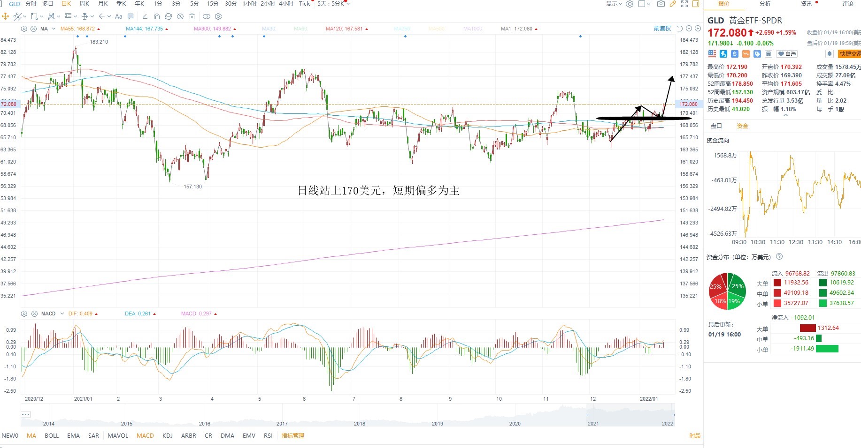Click the zoom-in plus icon above price axis
This screenshot has width=861, height=448.
[698, 29]
